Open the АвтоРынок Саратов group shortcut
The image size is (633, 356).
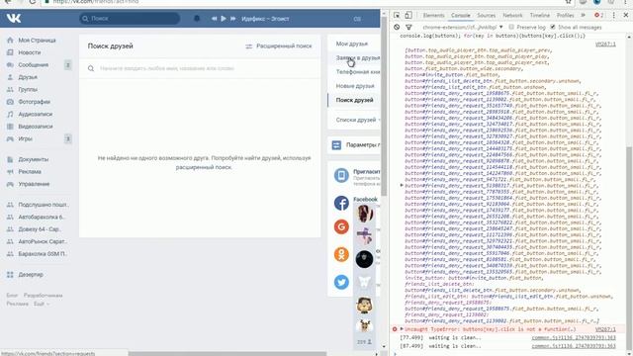click(x=44, y=241)
